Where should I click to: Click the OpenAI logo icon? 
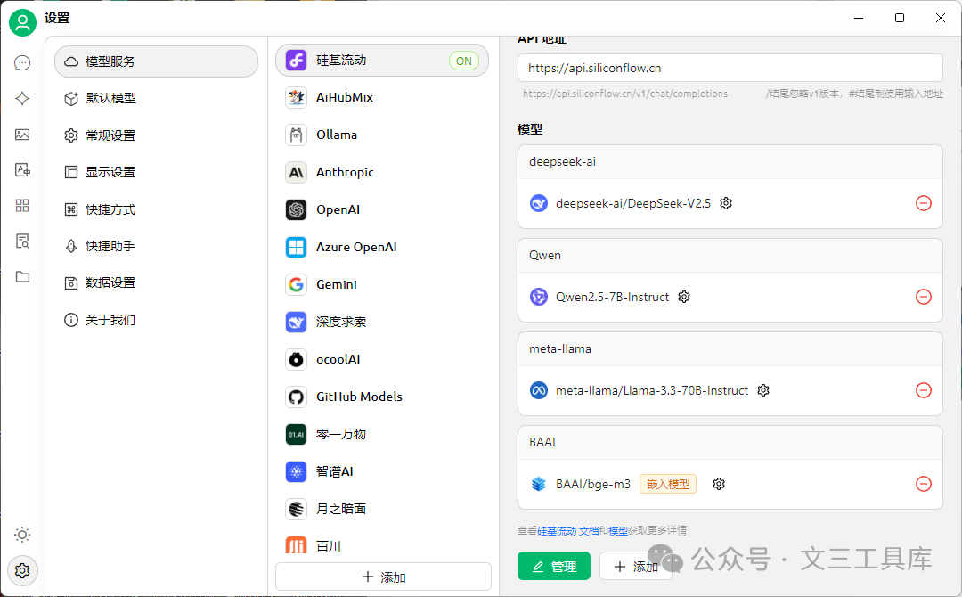click(297, 209)
